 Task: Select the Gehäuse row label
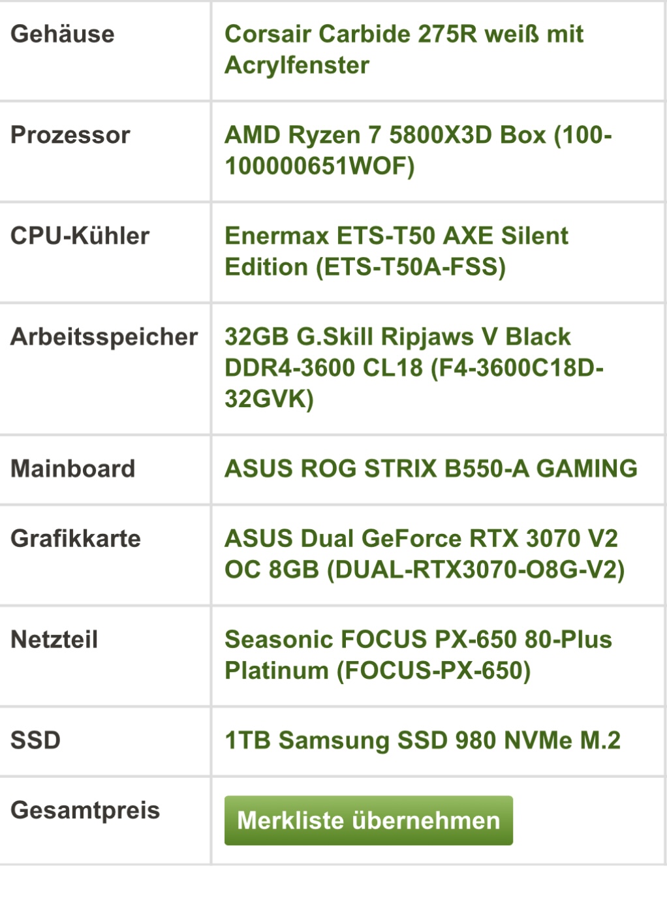pyautogui.click(x=63, y=34)
